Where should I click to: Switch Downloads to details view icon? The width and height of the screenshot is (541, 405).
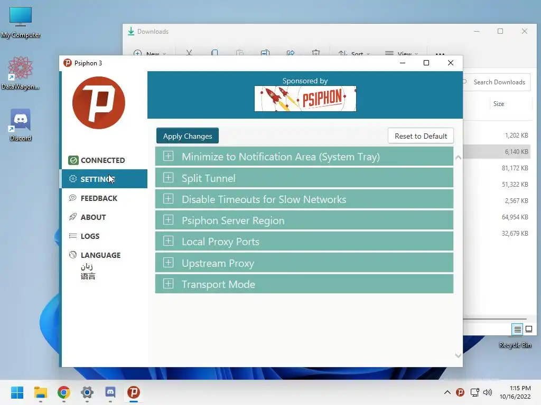coord(517,329)
